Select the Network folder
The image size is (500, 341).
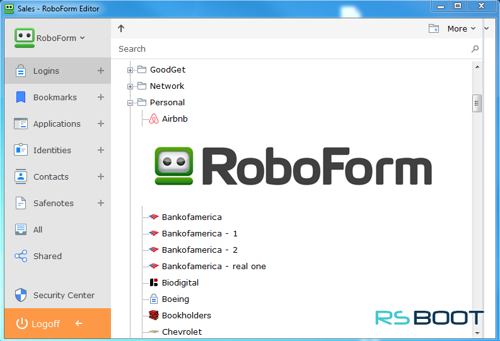pos(167,86)
